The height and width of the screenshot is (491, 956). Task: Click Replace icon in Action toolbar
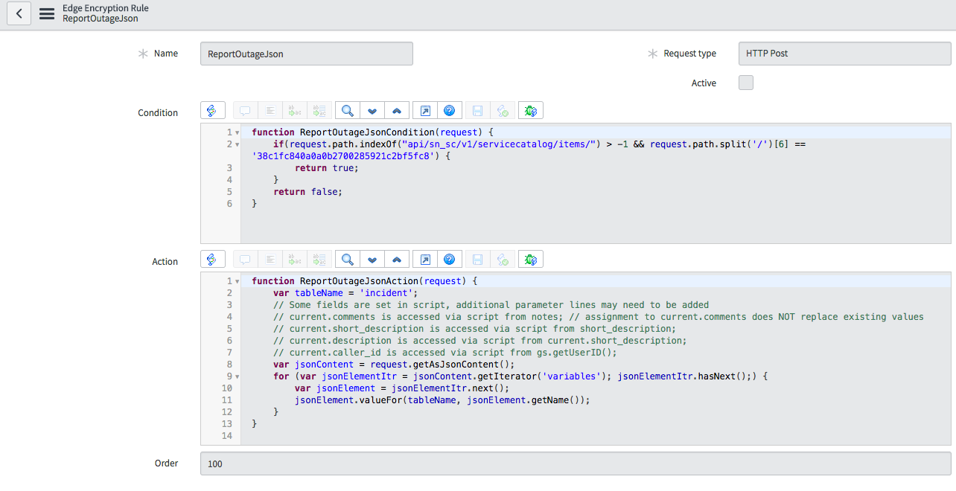(x=295, y=259)
